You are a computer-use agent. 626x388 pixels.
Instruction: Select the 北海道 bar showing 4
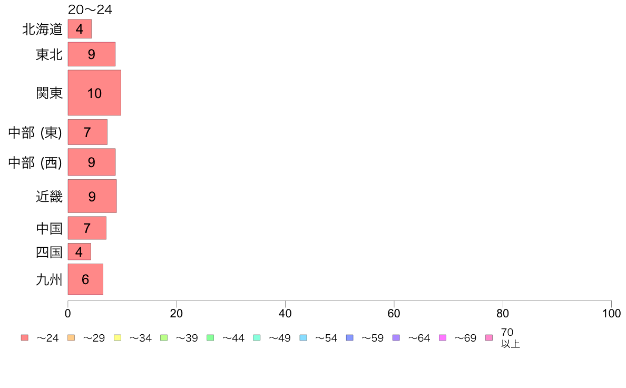[x=80, y=29]
